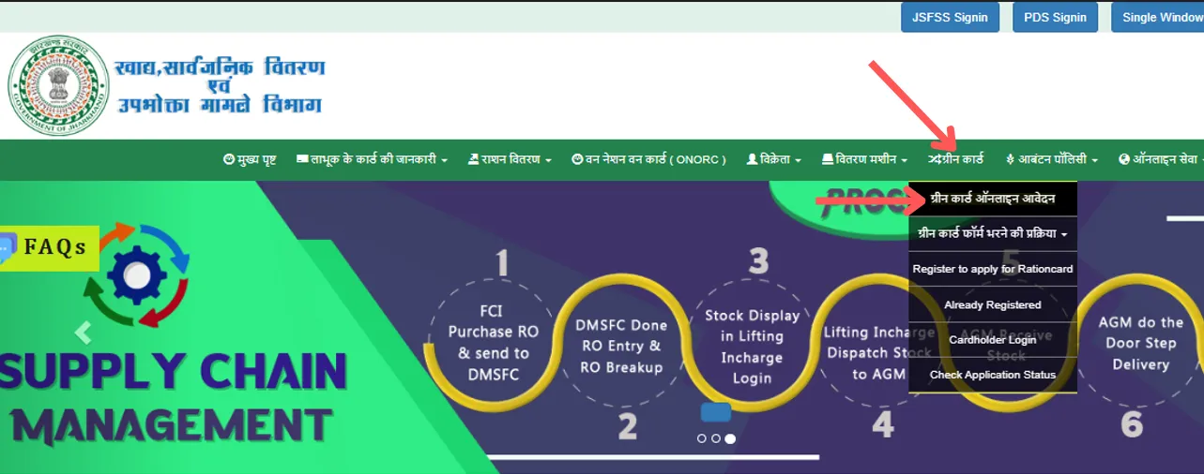Click AGM do the Door Step Delivery step
The width and height of the screenshot is (1204, 474).
click(1140, 343)
